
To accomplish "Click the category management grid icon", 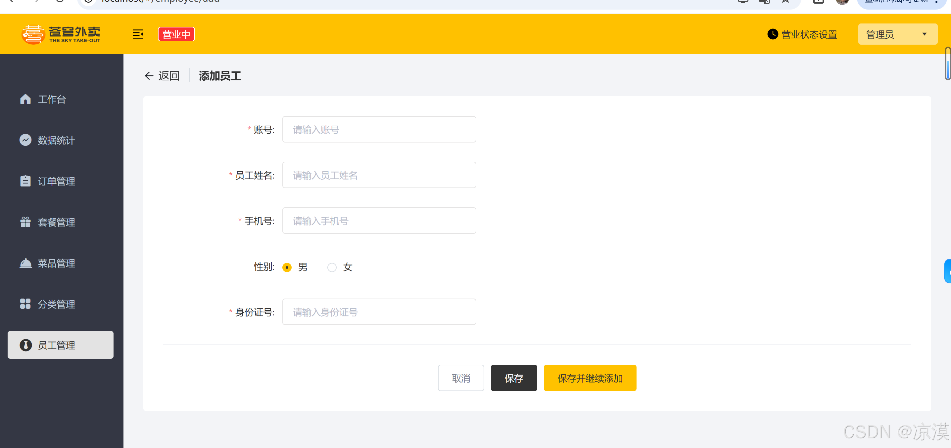I will [x=25, y=304].
